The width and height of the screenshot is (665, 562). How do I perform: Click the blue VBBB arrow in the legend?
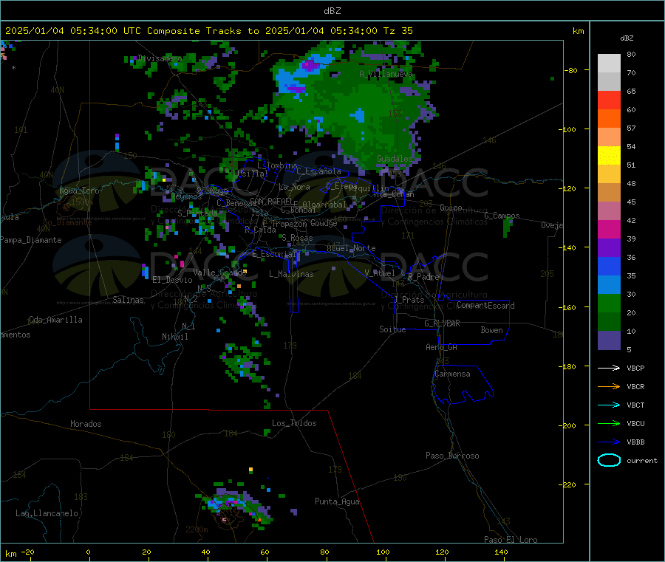609,442
